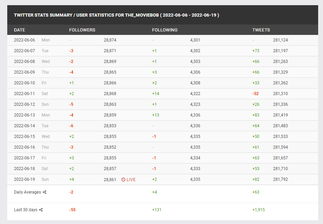Click tweets change +83
The width and height of the screenshot is (323, 224).
click(x=256, y=115)
